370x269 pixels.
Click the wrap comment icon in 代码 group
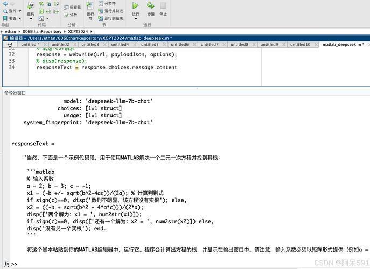pos(56,4)
